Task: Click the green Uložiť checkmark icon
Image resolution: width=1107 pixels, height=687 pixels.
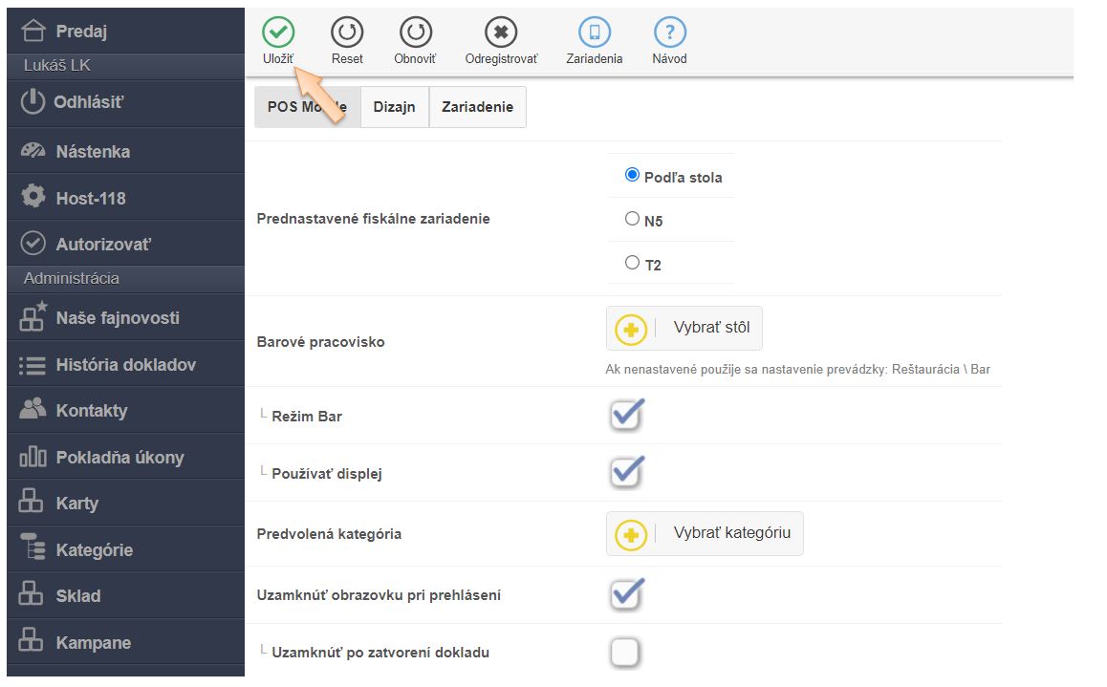Action: pyautogui.click(x=278, y=33)
